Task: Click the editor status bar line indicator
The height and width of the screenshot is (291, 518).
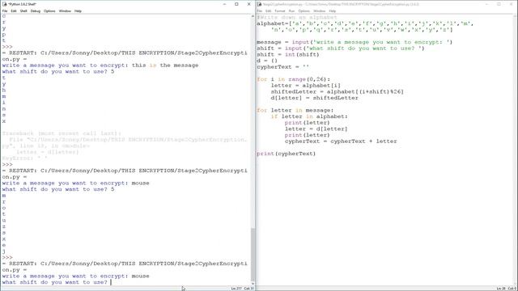Action: pos(501,289)
